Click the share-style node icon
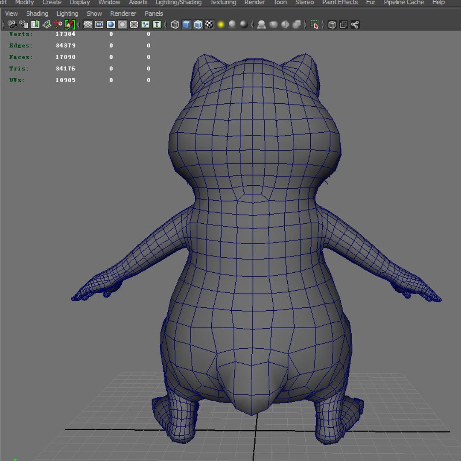 [x=355, y=24]
